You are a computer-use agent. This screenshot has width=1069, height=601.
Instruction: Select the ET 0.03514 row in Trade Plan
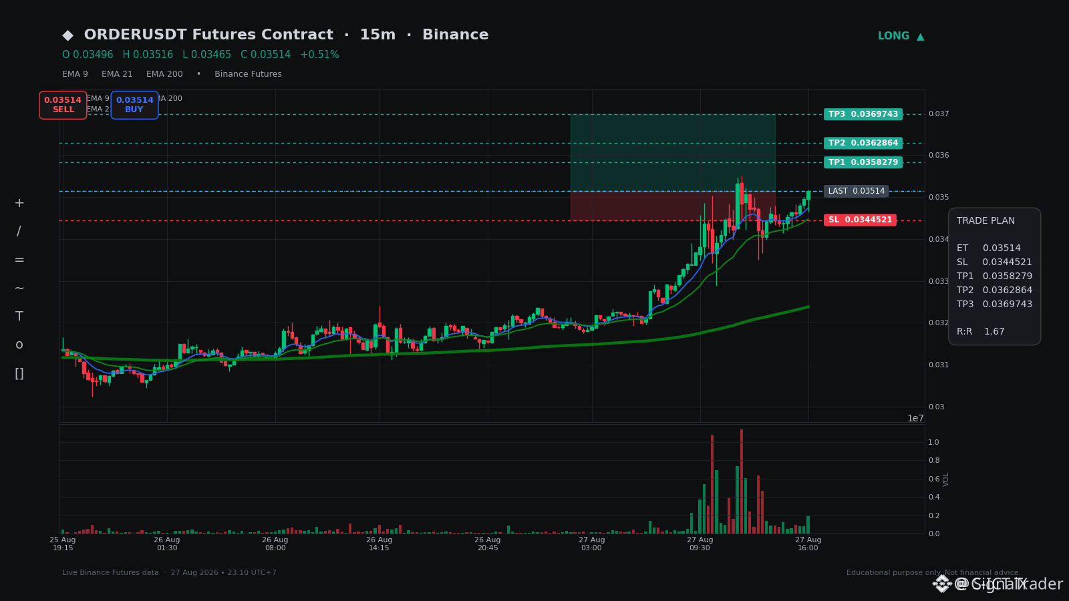(989, 248)
